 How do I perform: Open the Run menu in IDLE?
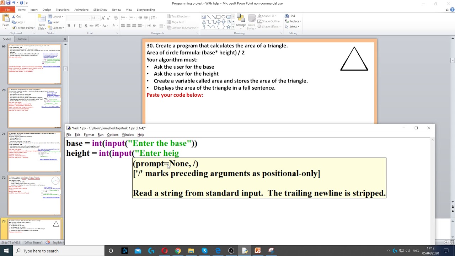[101, 135]
